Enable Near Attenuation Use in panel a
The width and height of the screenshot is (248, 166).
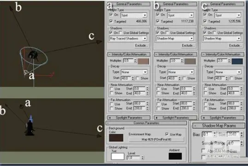[112, 89]
